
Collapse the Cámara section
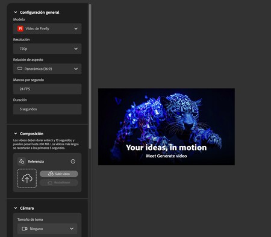pos(16,208)
